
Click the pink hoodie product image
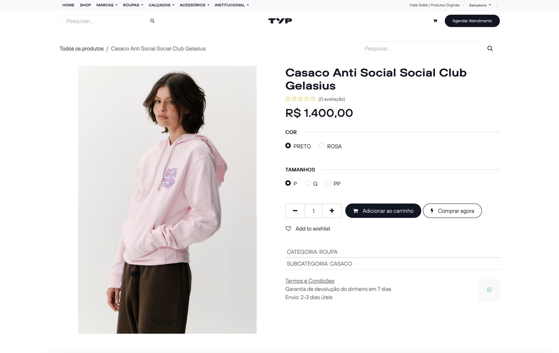pos(167,200)
